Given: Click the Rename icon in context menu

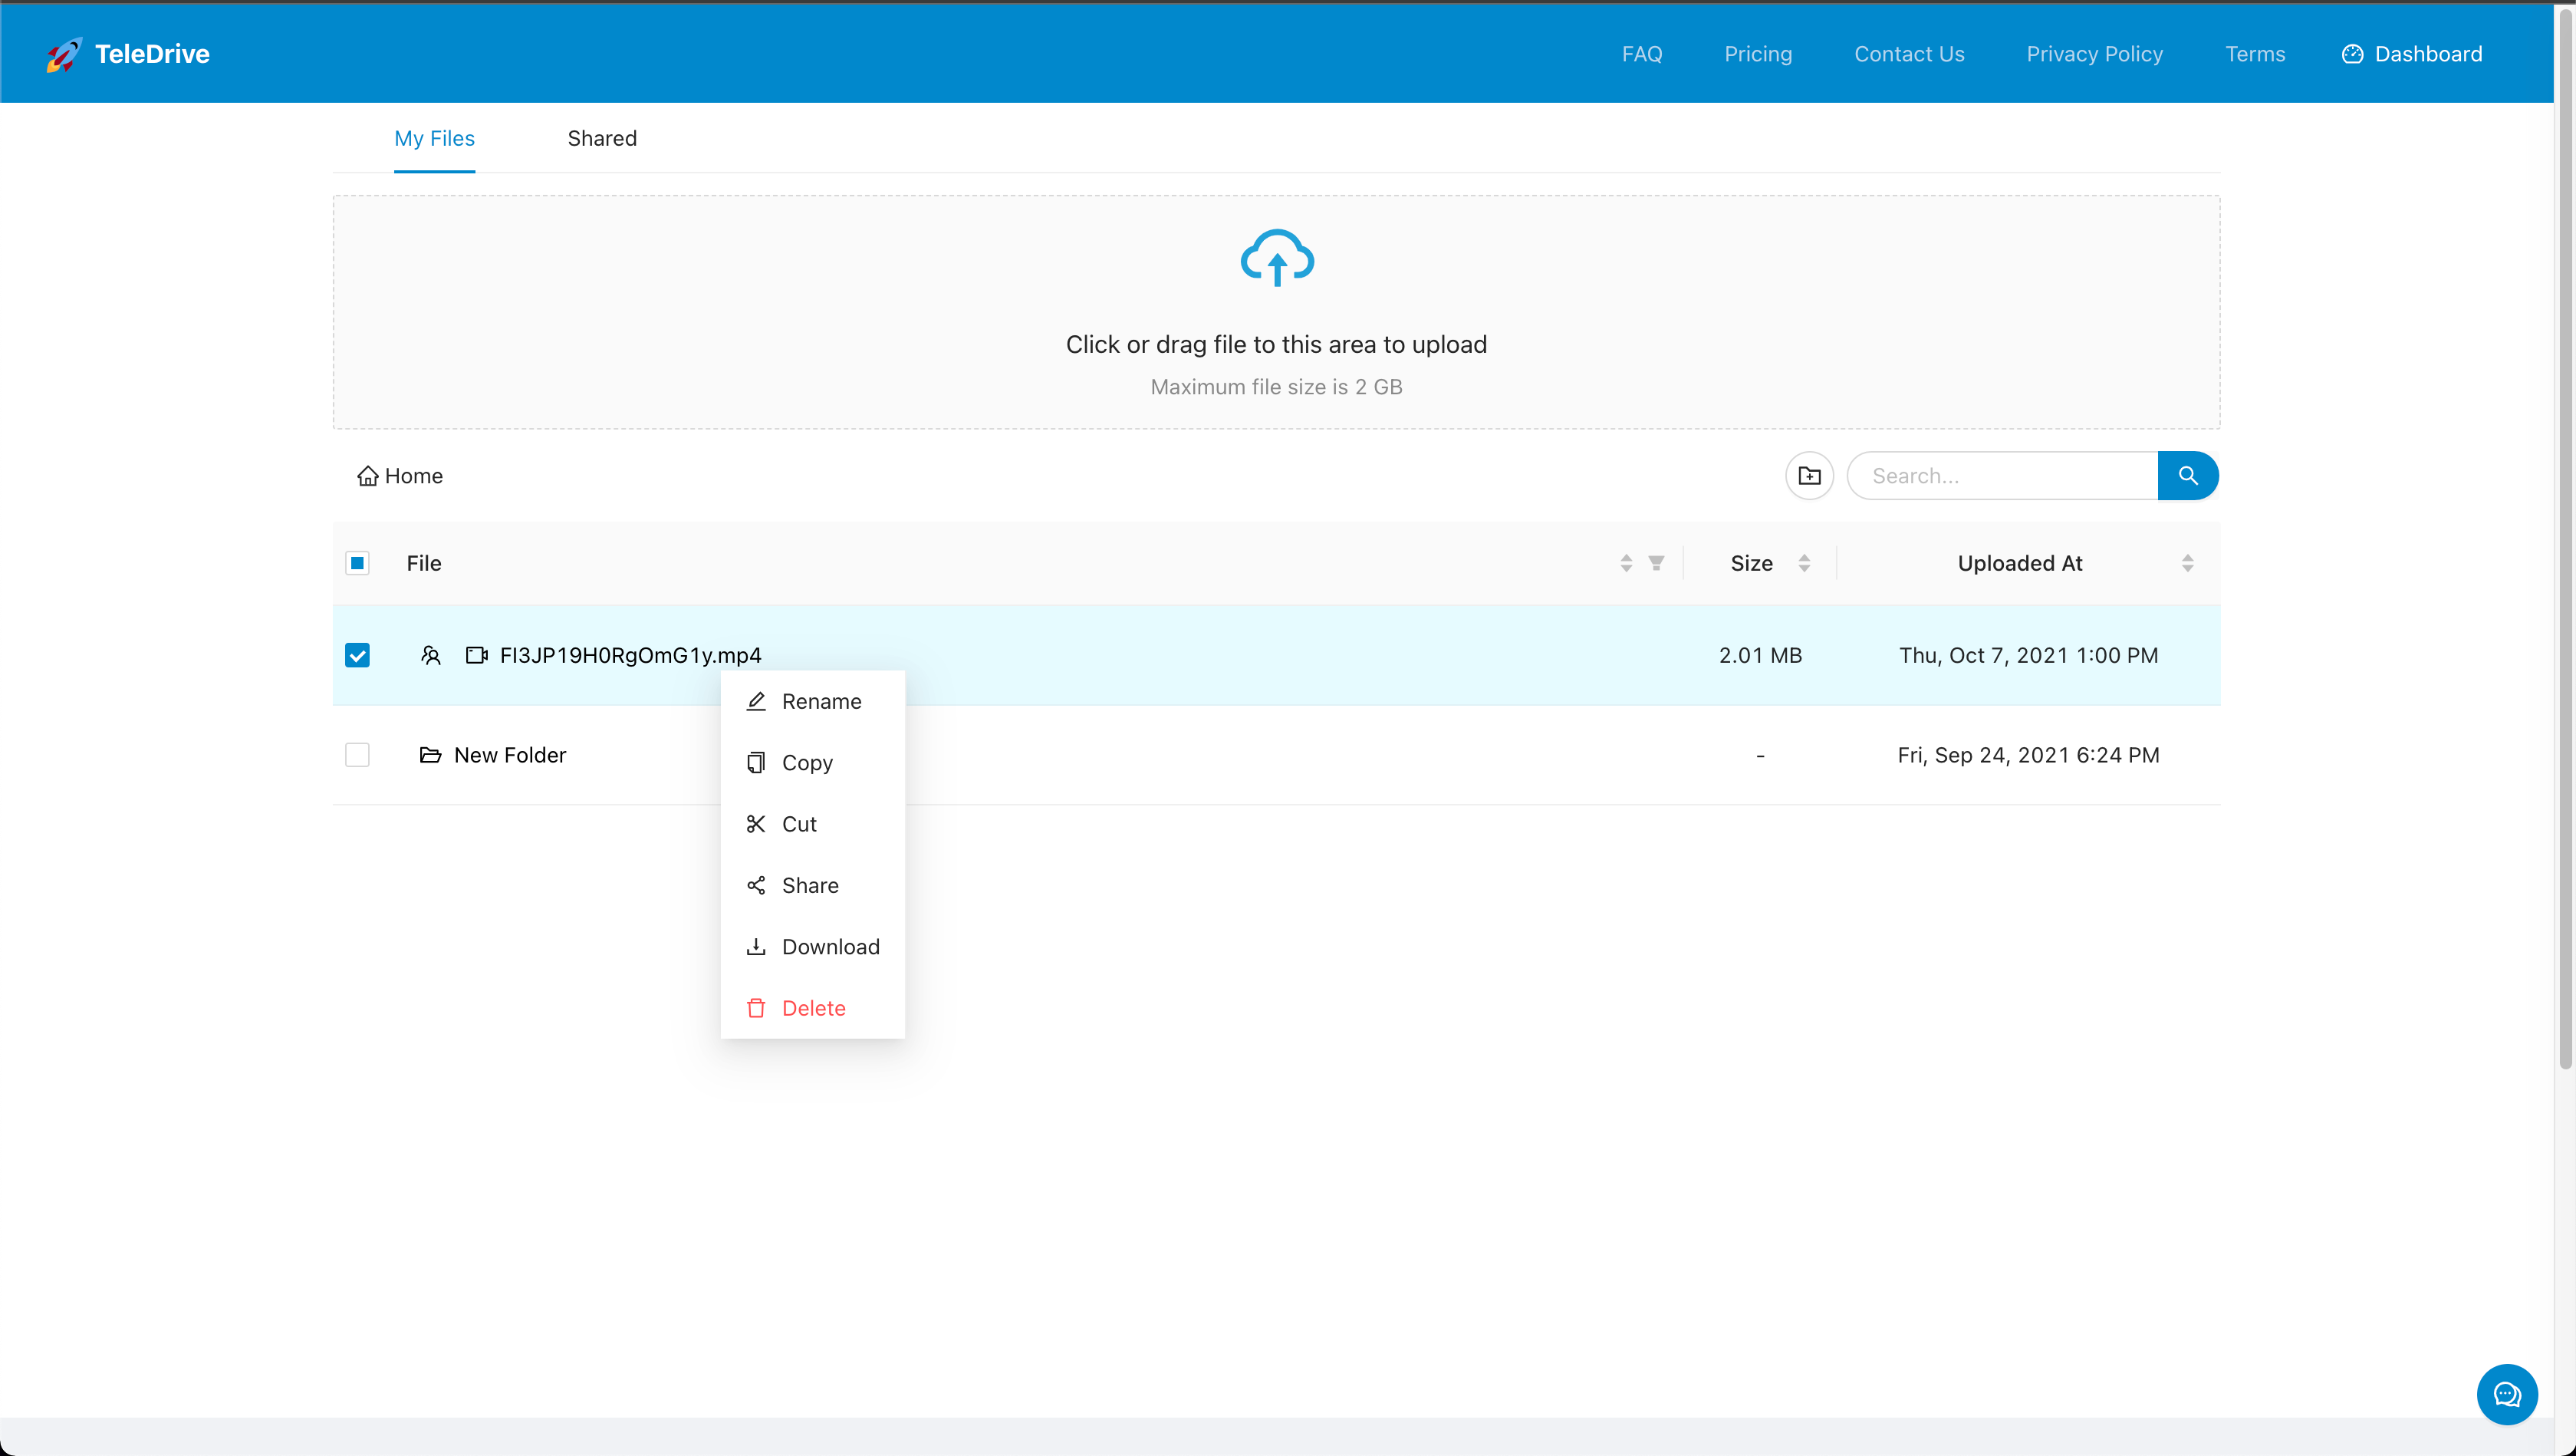Looking at the screenshot, I should point(755,700).
